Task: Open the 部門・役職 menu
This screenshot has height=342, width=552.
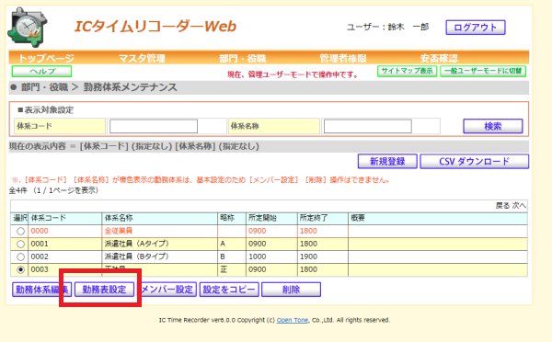Action: pyautogui.click(x=243, y=58)
